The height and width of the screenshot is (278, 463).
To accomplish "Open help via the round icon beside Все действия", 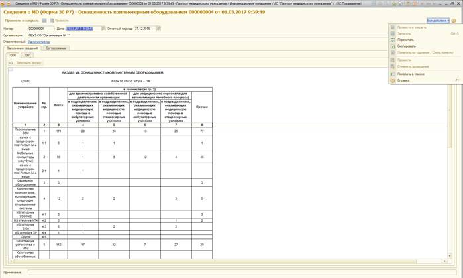I will pyautogui.click(x=454, y=21).
